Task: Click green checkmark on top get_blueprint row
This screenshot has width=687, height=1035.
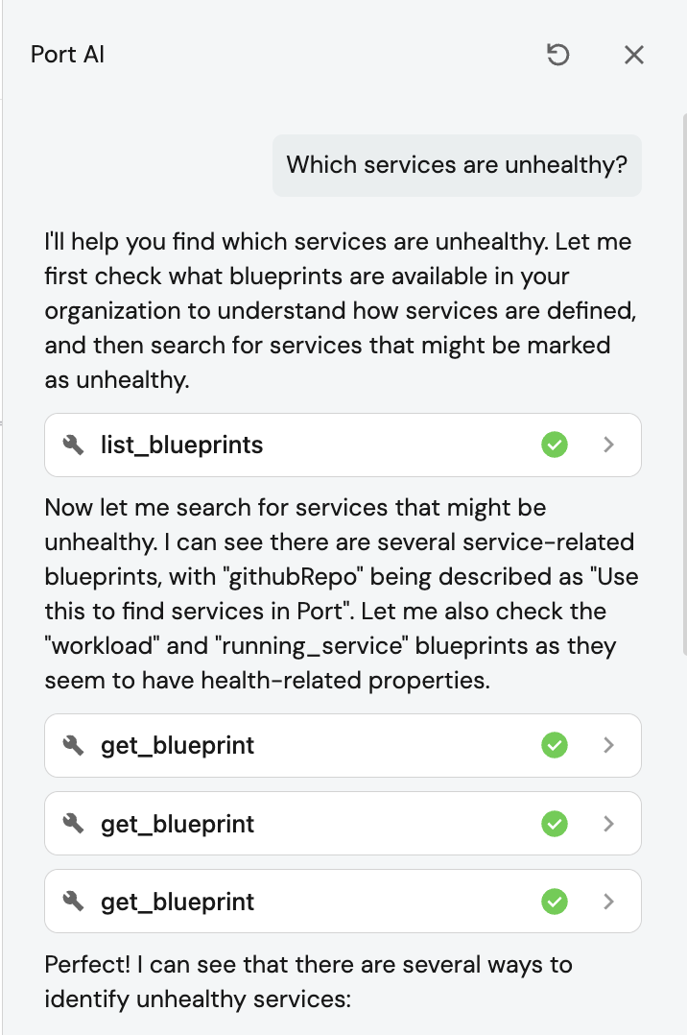Action: [x=555, y=745]
